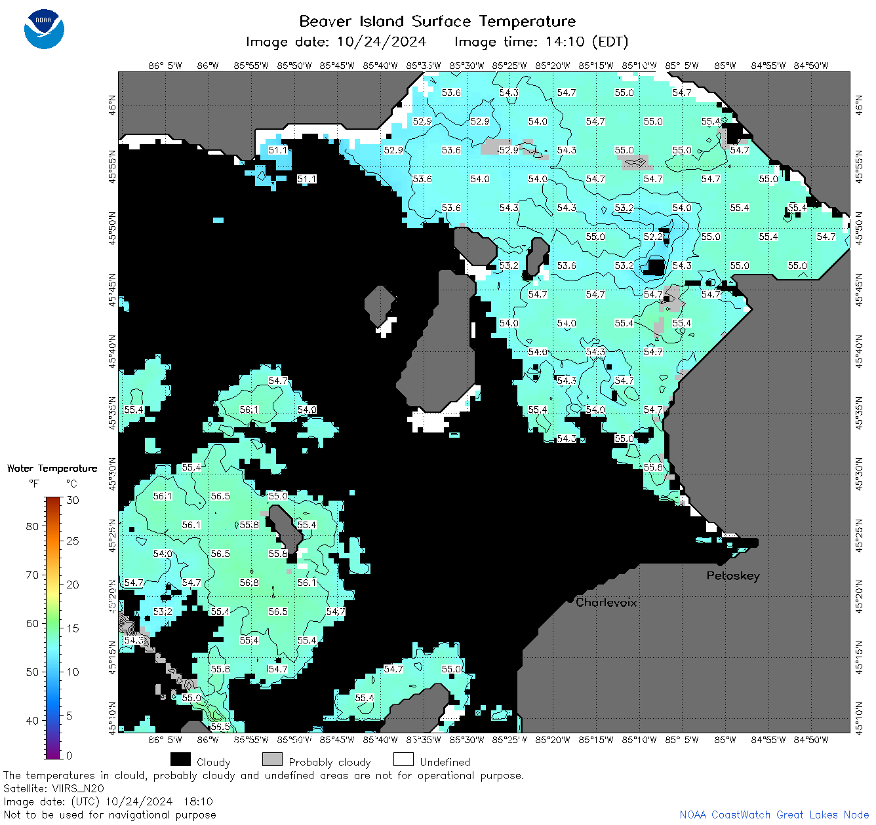Click the 52.2 temperature reading

pos(653,237)
